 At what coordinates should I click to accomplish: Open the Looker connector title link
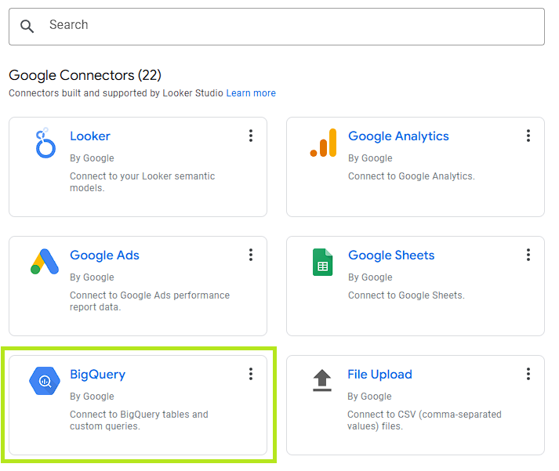click(90, 136)
